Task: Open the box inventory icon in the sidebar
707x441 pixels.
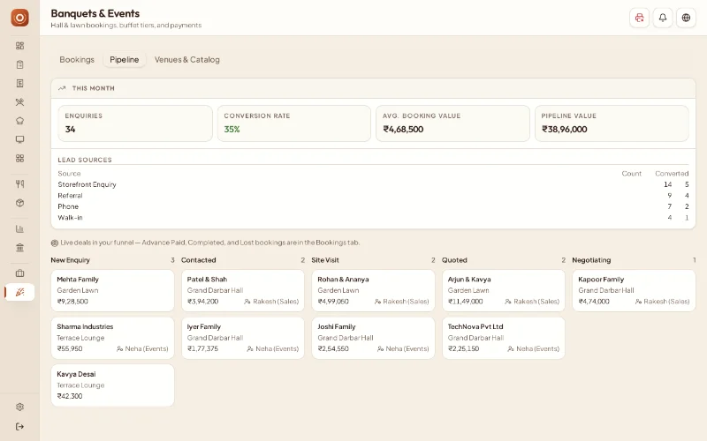Action: [19, 203]
